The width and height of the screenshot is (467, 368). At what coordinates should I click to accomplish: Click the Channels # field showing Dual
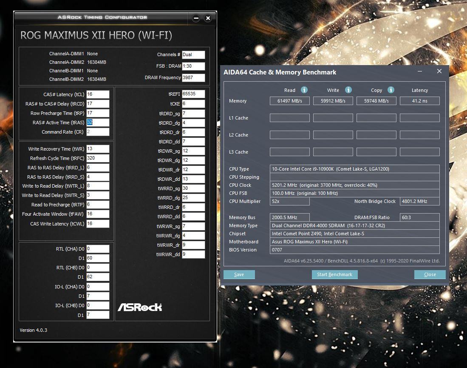(x=193, y=54)
